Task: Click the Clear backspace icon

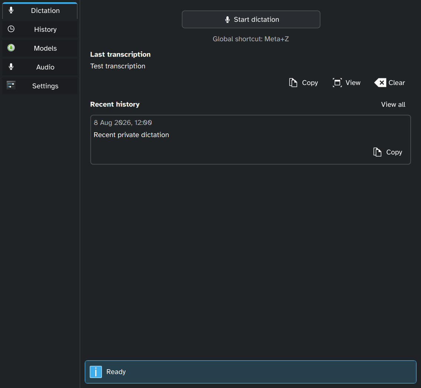Action: click(380, 82)
